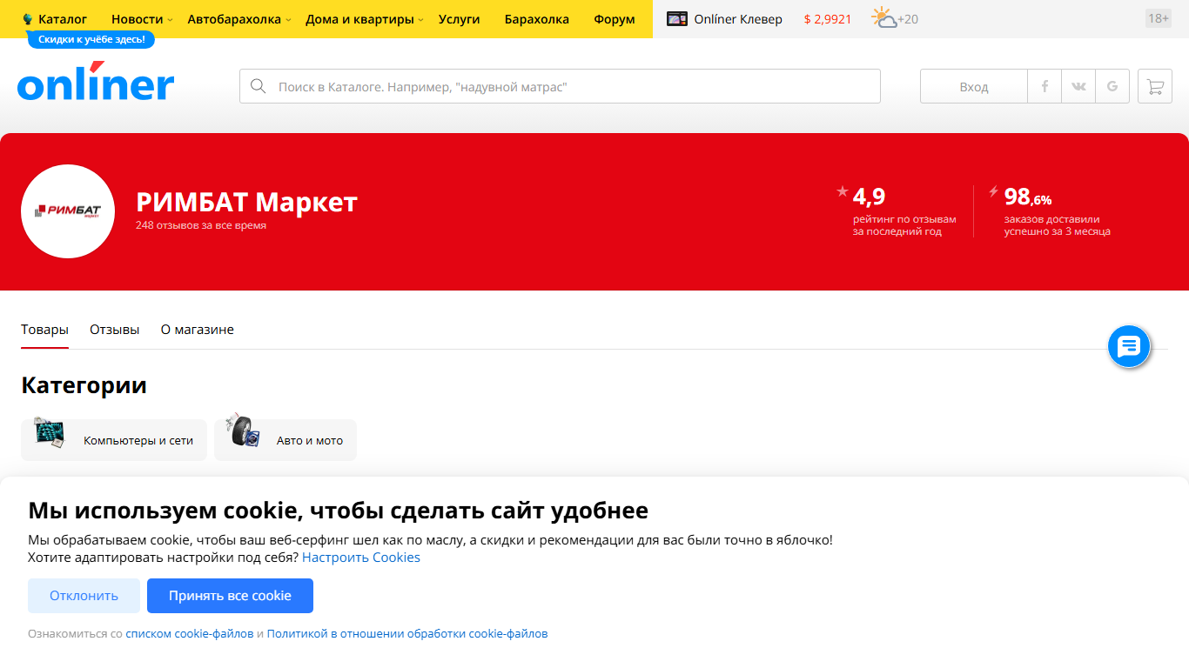
Task: Click the РИМБАТ Маркет shop logo
Action: tap(68, 211)
